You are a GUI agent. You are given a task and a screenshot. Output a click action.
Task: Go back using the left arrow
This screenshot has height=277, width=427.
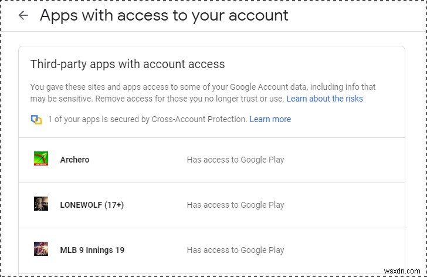coord(23,16)
